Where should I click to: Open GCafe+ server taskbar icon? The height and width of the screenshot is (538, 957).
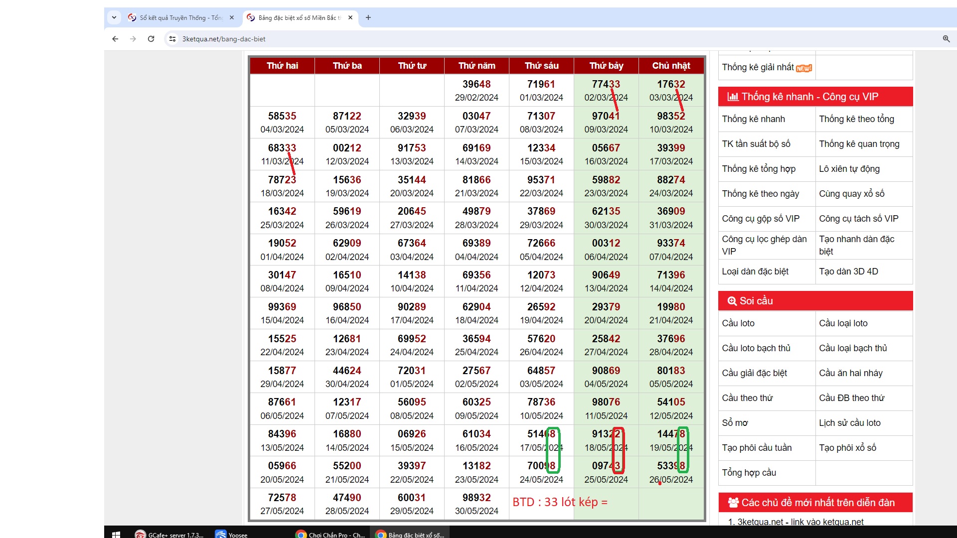[x=169, y=535]
